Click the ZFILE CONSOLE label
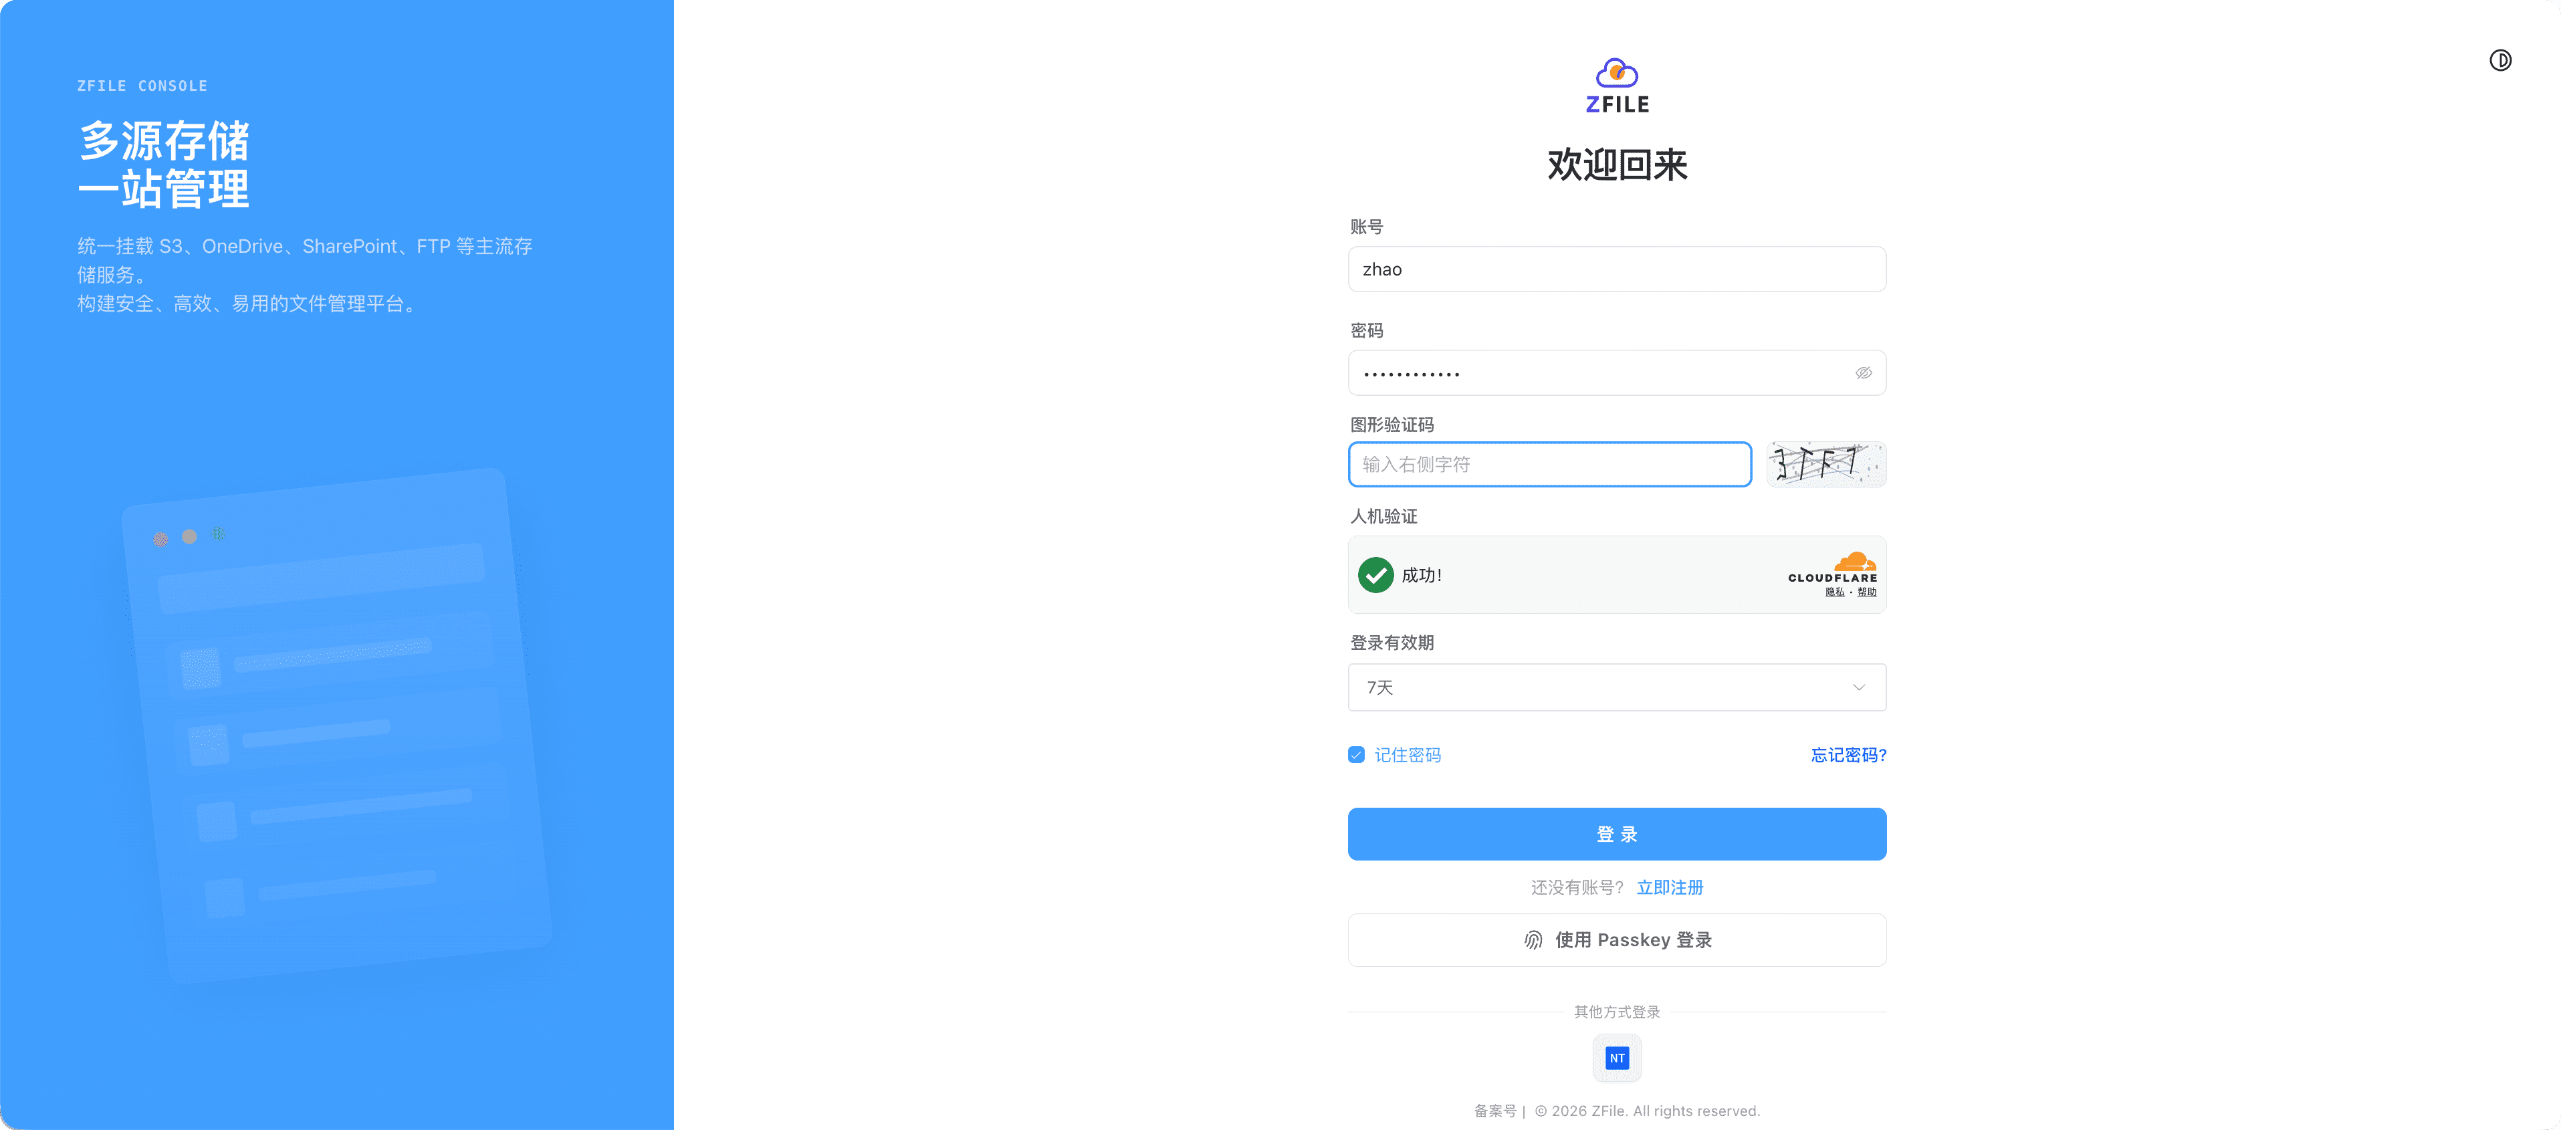This screenshot has width=2561, height=1130. coord(142,86)
